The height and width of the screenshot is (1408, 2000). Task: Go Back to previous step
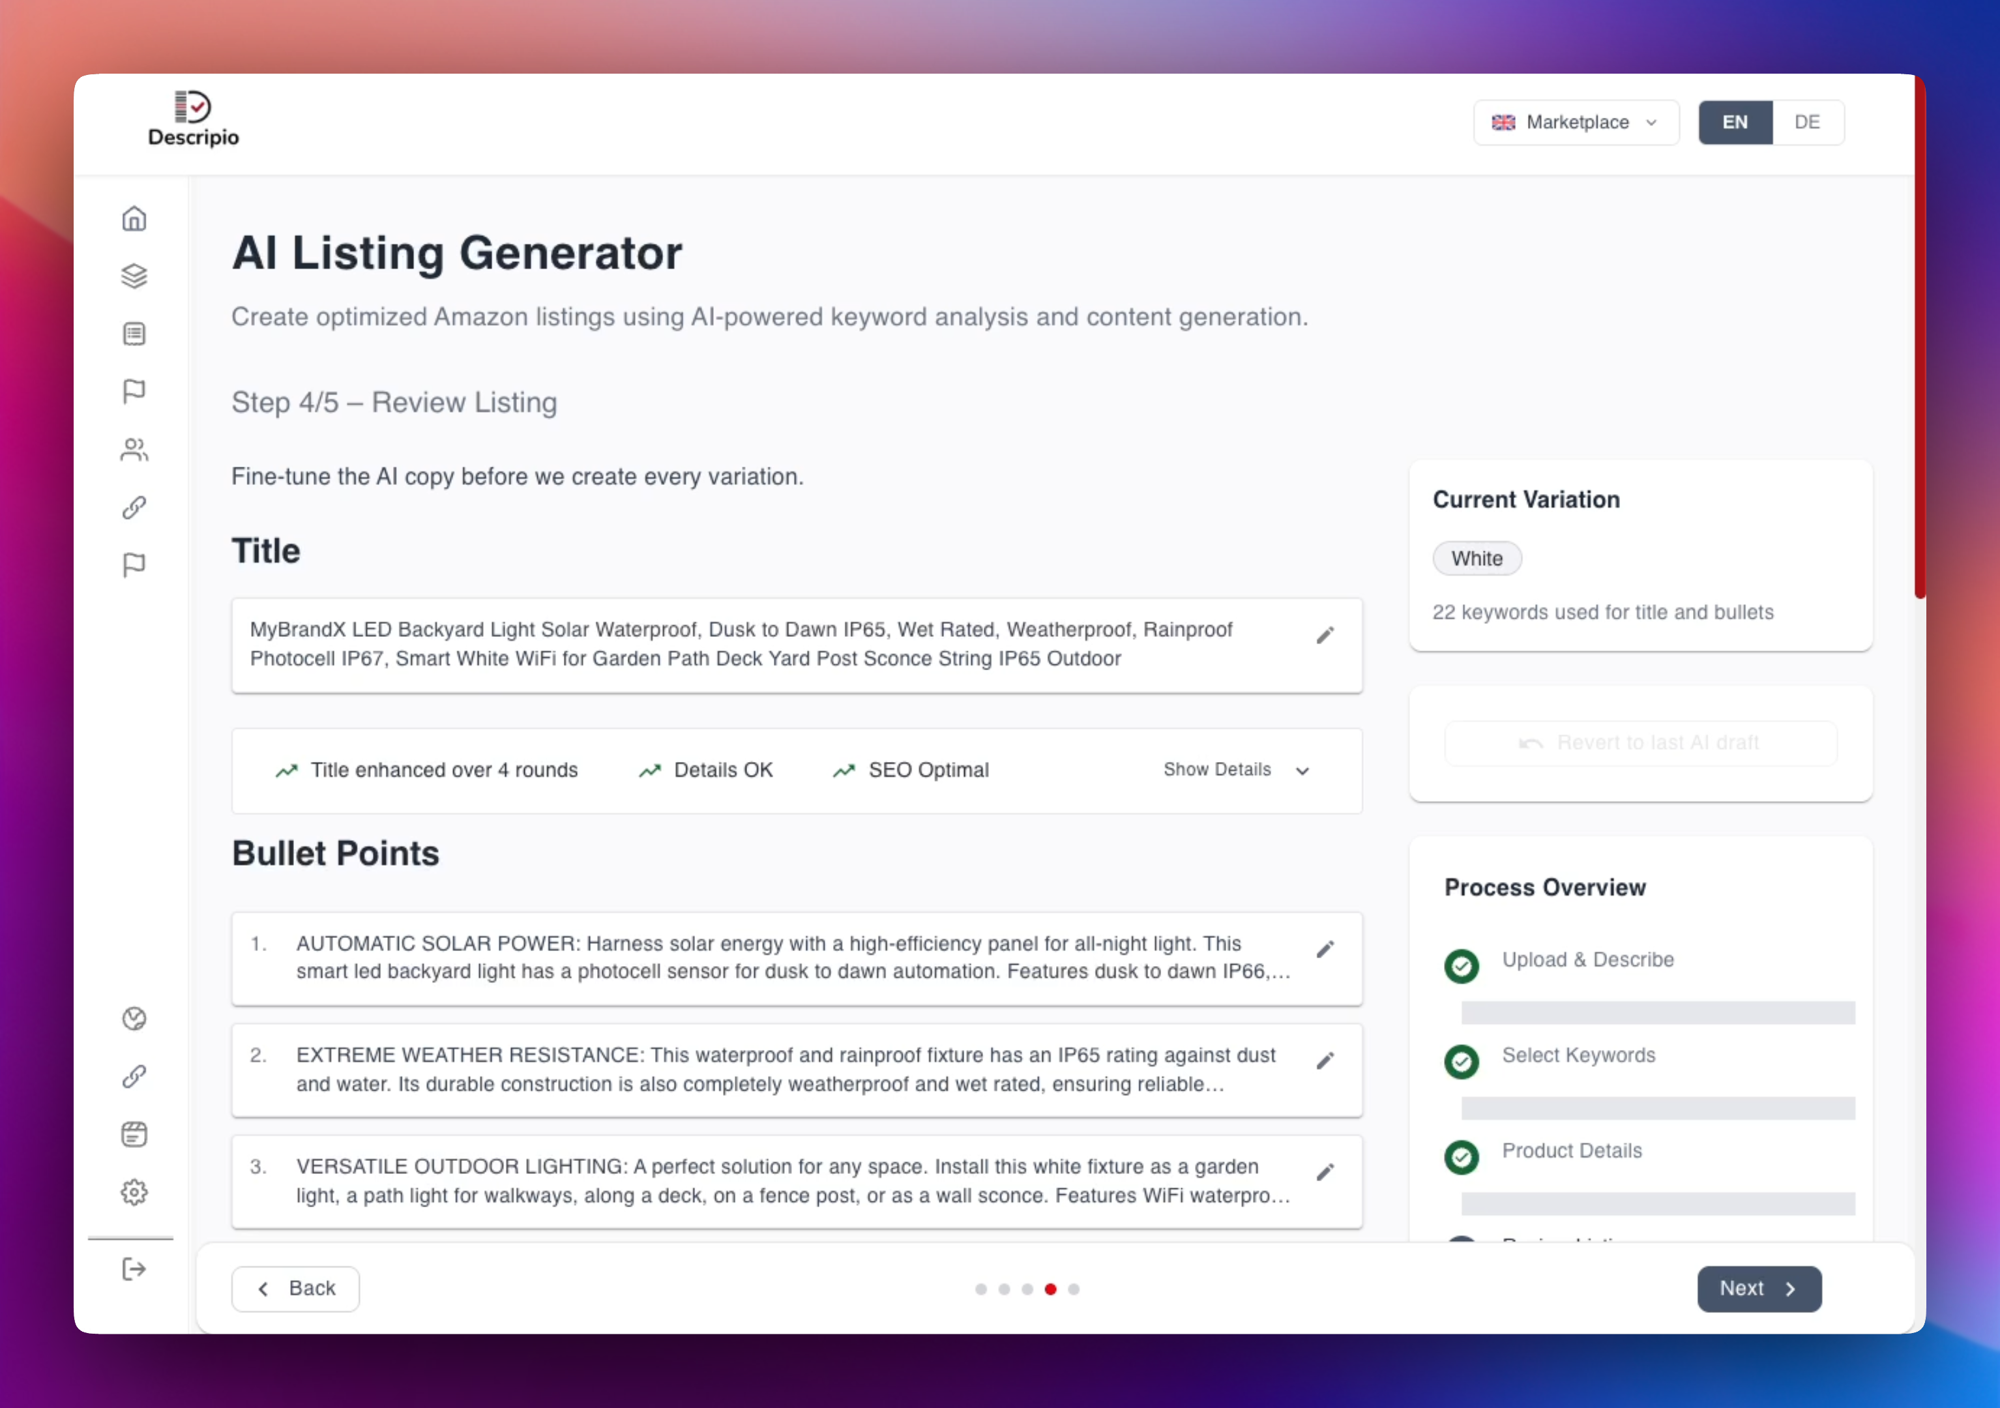[295, 1289]
